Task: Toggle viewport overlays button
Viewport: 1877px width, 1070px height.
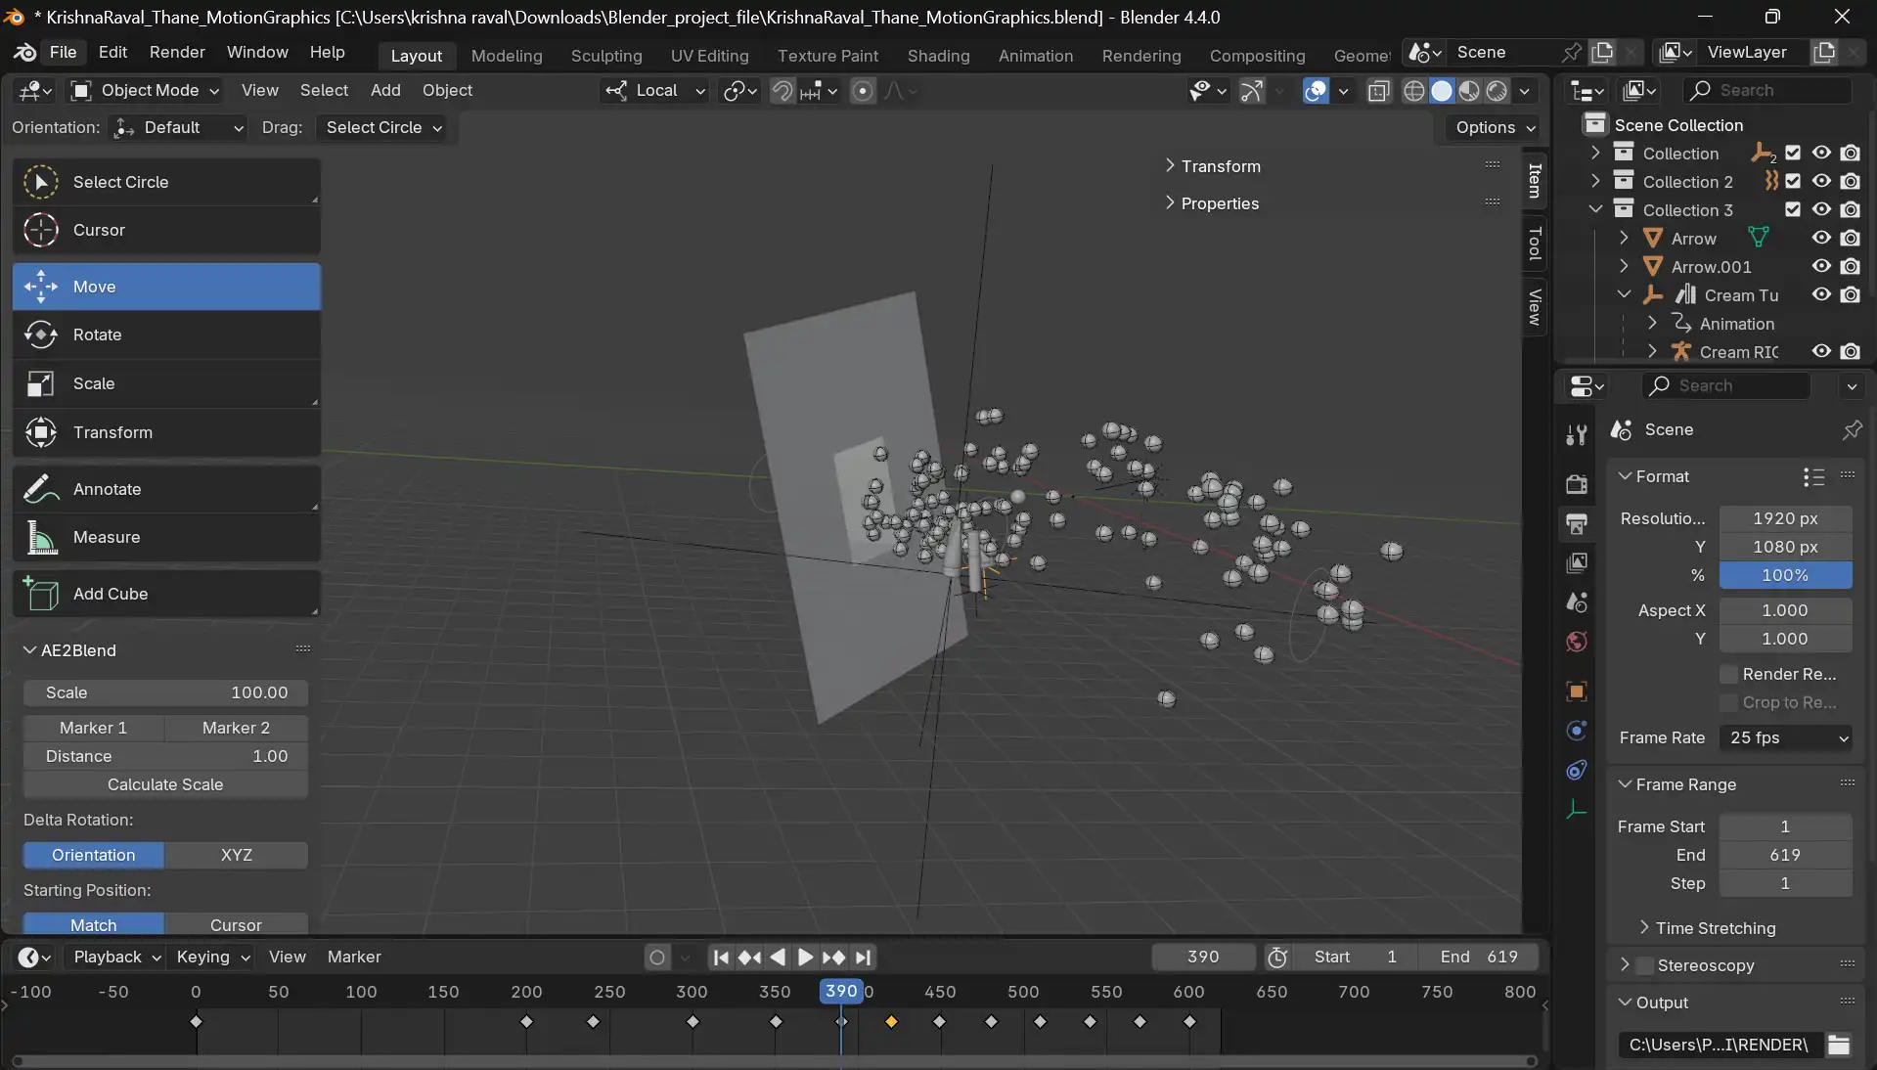Action: [x=1316, y=91]
